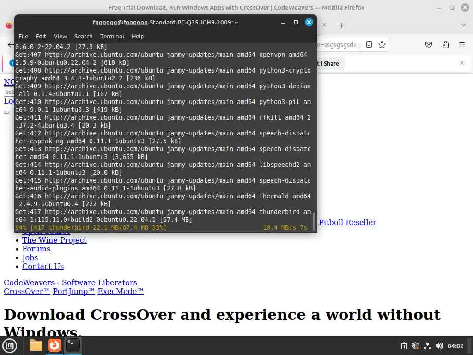473x355 pixels.
Task: Open the Files folder in taskbar
Action: [36, 345]
